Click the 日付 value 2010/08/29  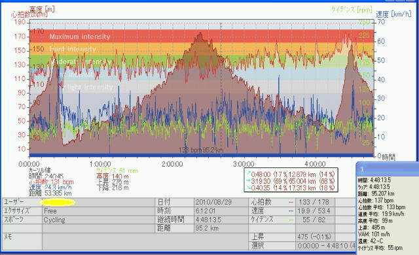(213, 202)
